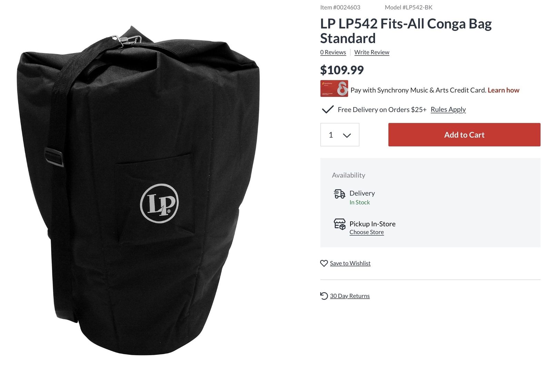
Task: Click the Synchrony credit card image
Action: tap(334, 89)
